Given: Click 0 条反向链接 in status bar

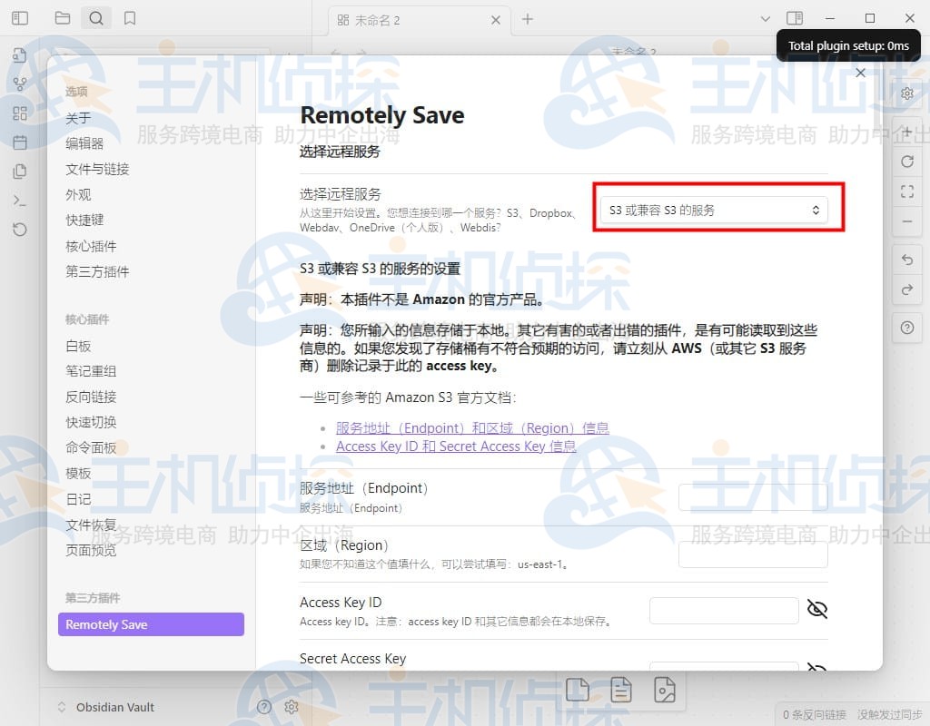Looking at the screenshot, I should pyautogui.click(x=815, y=715).
